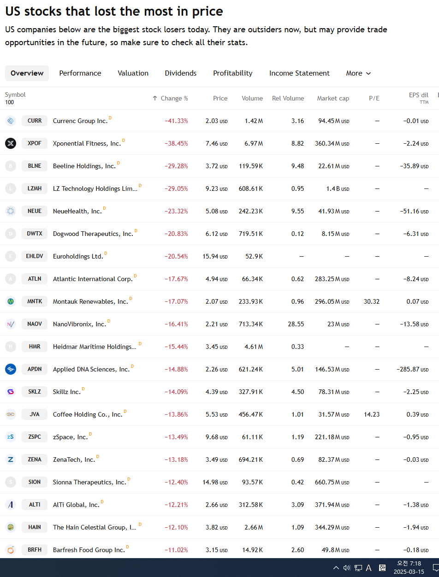Image resolution: width=439 pixels, height=577 pixels.
Task: Open the HAIN ticker symbol link
Action: pos(35,527)
